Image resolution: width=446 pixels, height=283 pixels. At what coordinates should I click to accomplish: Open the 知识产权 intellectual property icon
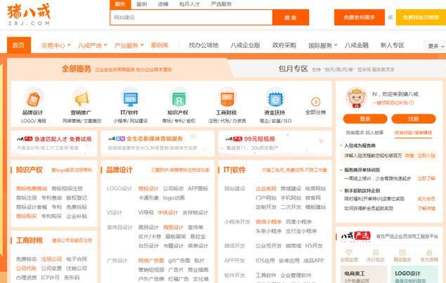(x=178, y=98)
